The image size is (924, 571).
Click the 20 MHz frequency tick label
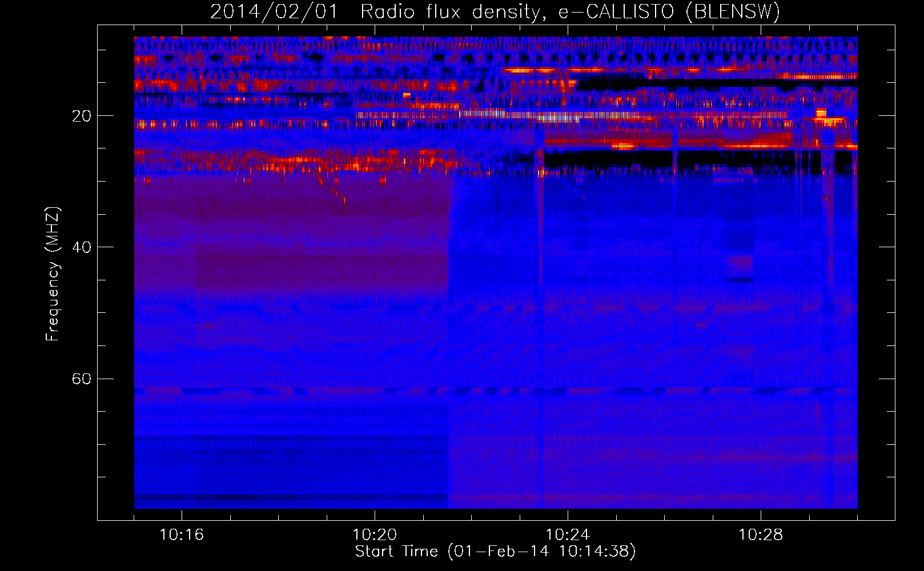pos(82,116)
